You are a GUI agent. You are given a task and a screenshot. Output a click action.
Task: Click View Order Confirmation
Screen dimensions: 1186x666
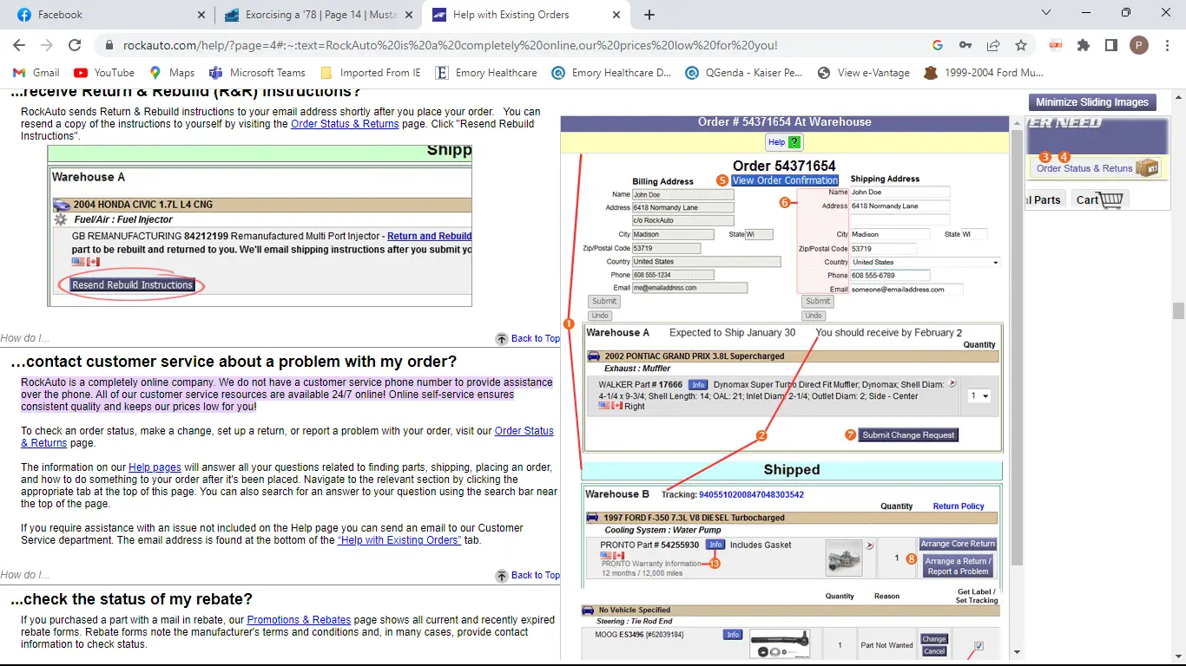coord(785,180)
